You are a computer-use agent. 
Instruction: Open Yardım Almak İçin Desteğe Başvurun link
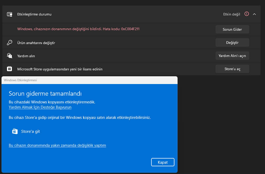(40, 107)
